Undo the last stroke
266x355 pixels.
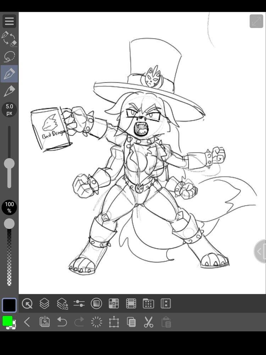pos(62,322)
